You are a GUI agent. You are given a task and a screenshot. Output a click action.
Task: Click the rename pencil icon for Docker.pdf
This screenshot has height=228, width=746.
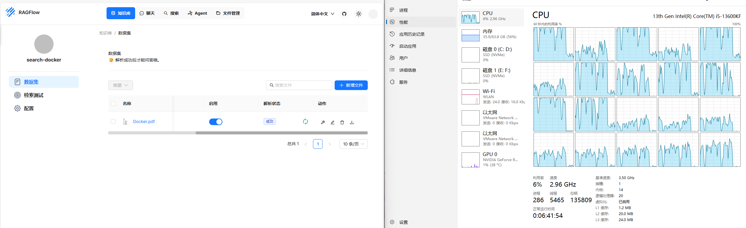point(333,122)
